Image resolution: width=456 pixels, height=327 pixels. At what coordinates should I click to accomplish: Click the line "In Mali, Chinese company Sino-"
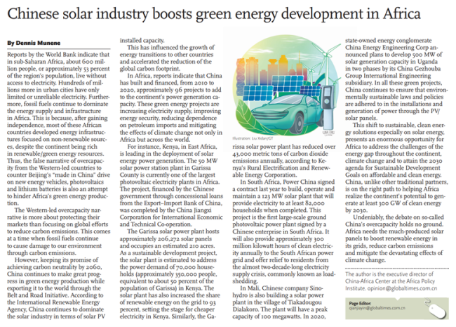click(x=281, y=288)
